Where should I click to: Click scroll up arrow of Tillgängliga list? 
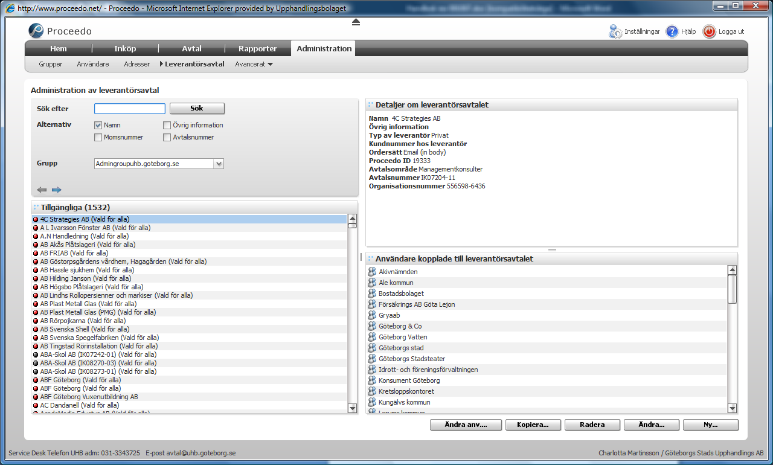tap(353, 219)
